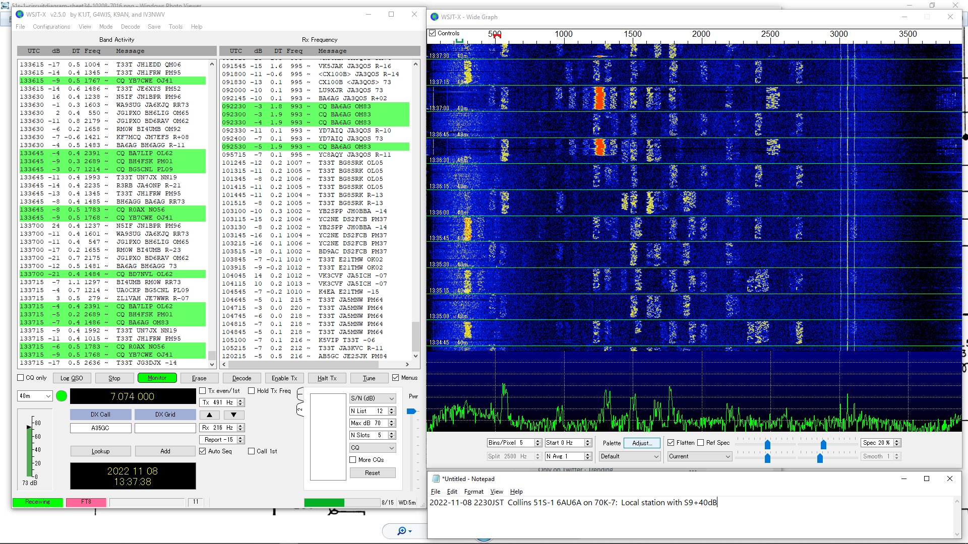Open the CQ dropdown list
968x544 pixels.
pyautogui.click(x=373, y=448)
